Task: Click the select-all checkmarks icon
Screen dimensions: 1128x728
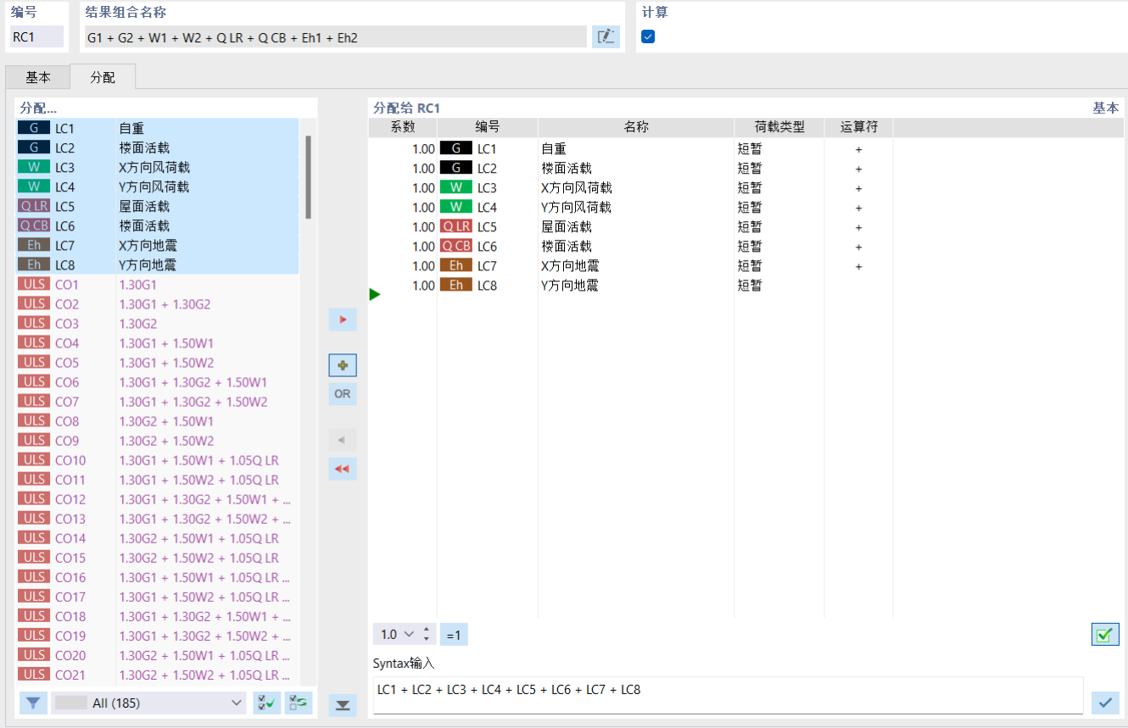Action: pyautogui.click(x=267, y=703)
